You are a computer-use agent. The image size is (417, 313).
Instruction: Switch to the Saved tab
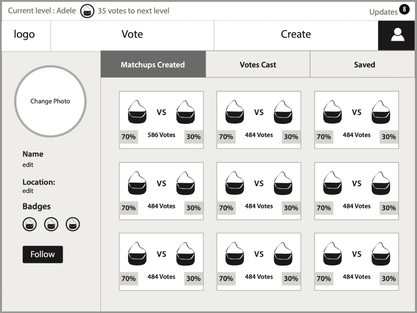click(x=364, y=64)
